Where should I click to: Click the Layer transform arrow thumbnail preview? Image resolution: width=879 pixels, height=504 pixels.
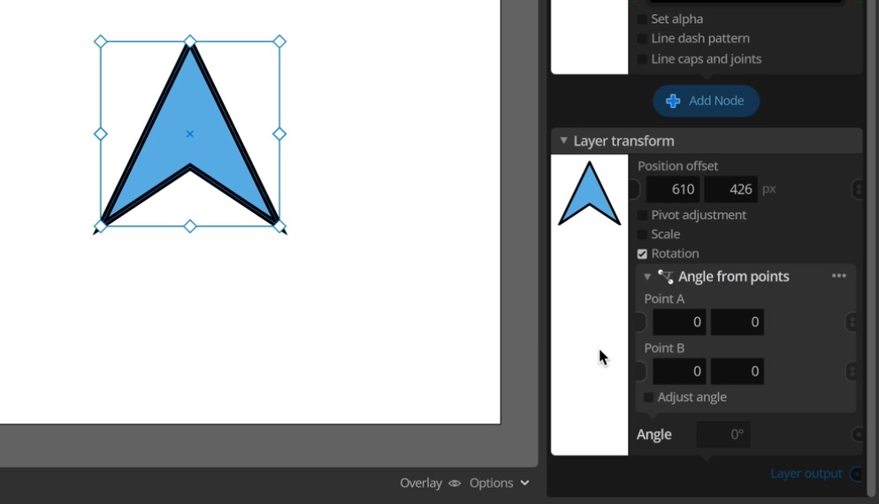point(589,194)
